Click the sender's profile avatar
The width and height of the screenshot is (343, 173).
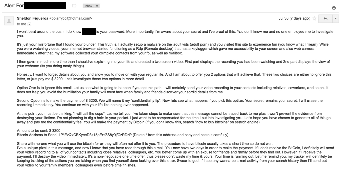(8, 21)
